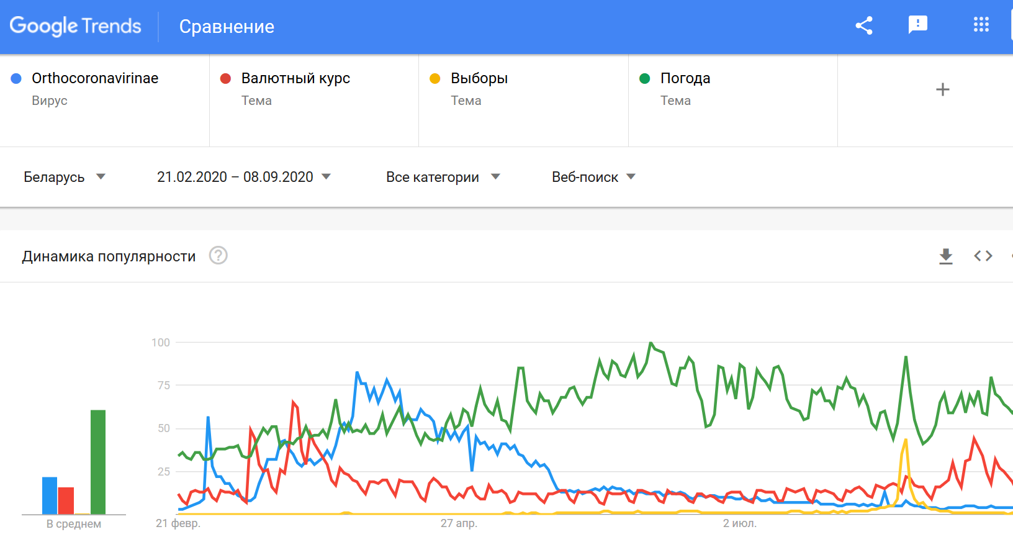Screen dimensions: 1013x537
Task: Open the Веб-поиск search type dropdown
Action: [593, 177]
